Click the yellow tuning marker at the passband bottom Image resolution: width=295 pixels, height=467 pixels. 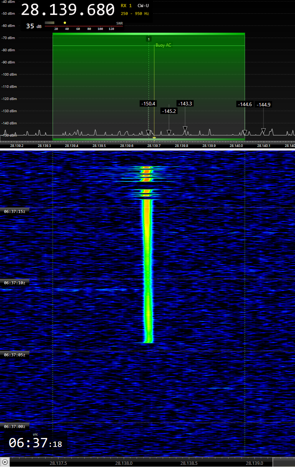point(154,138)
